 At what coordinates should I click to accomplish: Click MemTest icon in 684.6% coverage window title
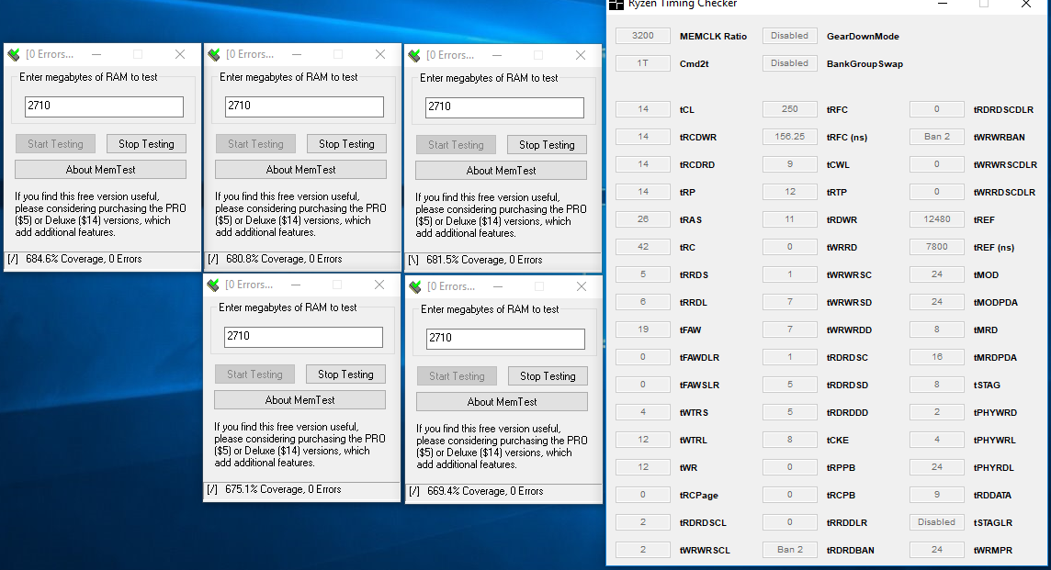point(14,54)
